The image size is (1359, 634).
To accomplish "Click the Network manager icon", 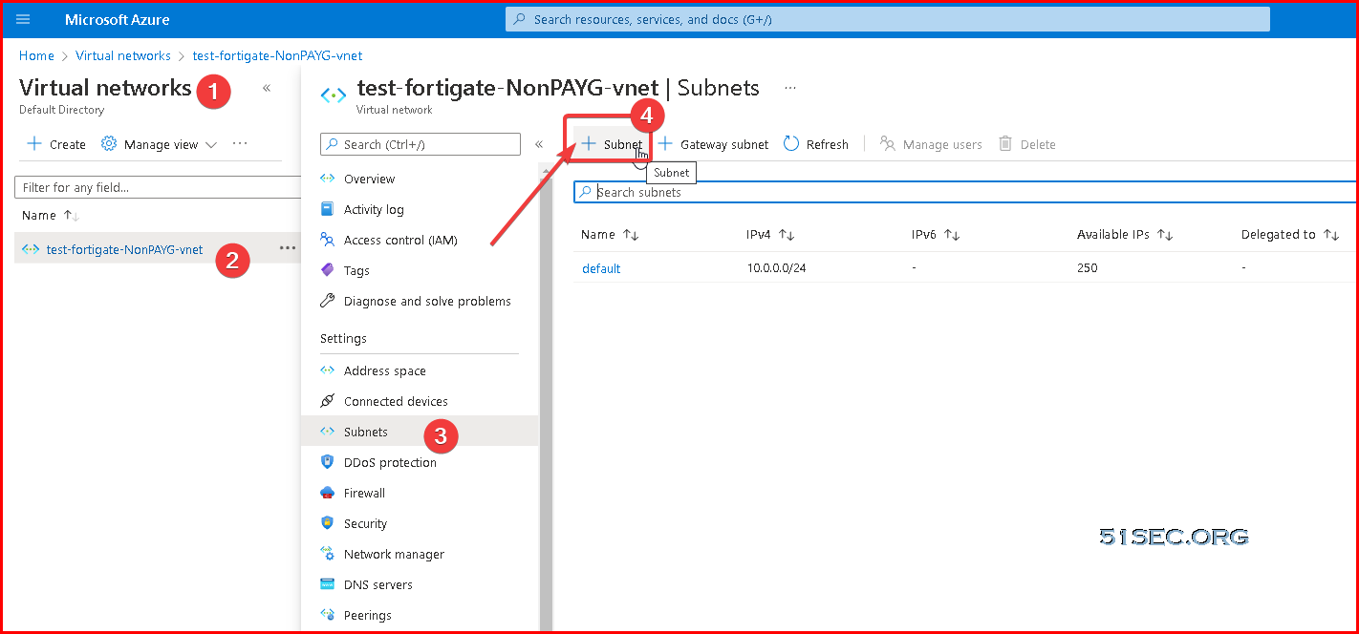I will [x=328, y=554].
